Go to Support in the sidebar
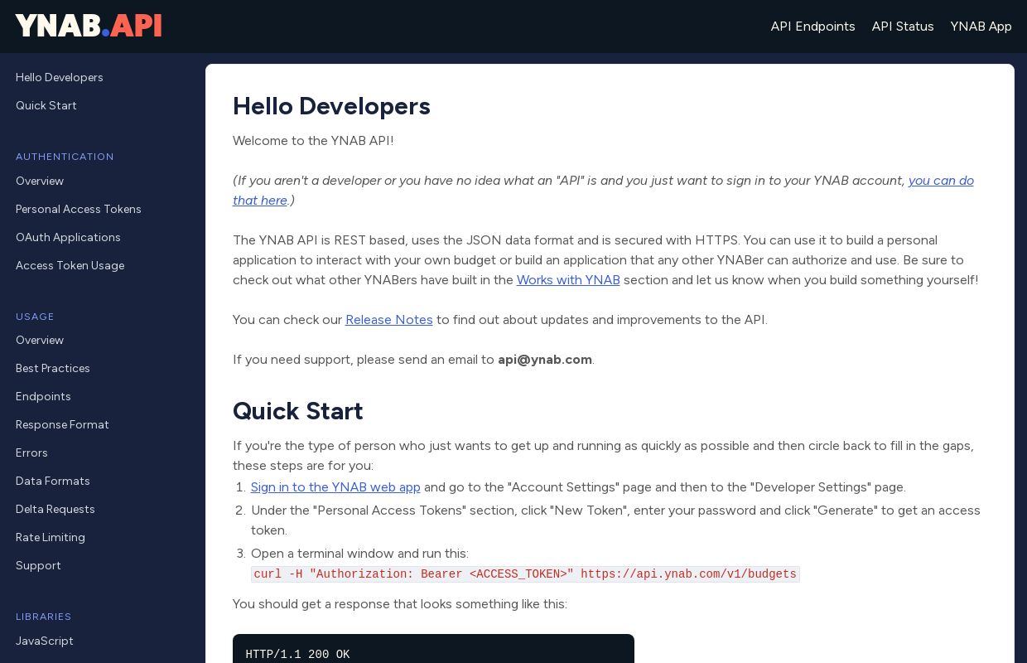 [38, 566]
